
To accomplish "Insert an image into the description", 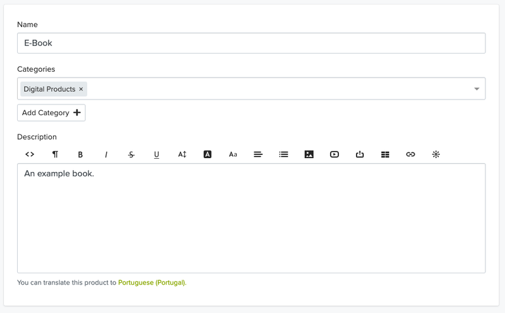I will pos(309,154).
